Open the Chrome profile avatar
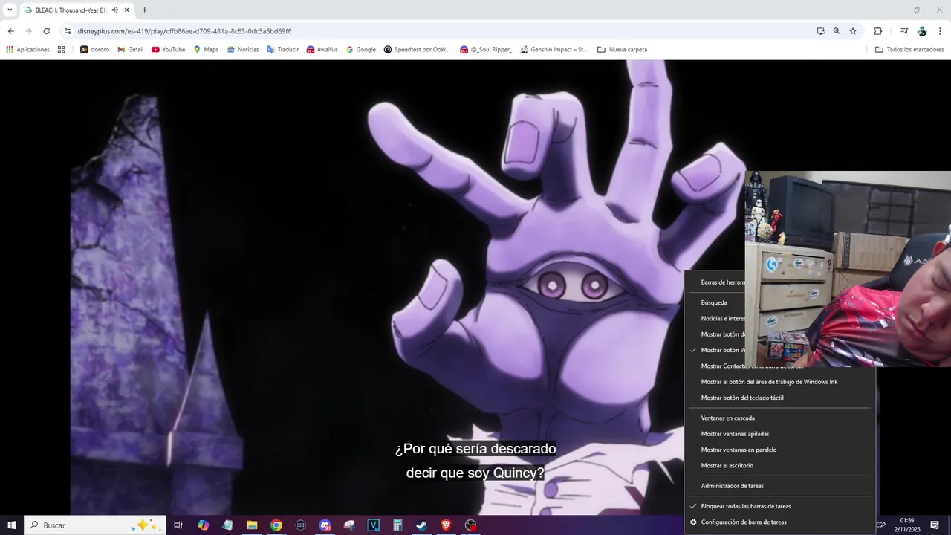 click(922, 31)
